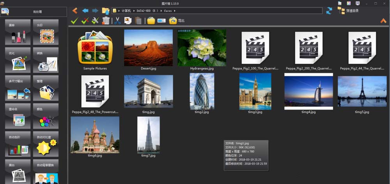Viewport: 390px width, 184px height.
Task: Select the timg3.jpg Big Ben thumbnail
Action: (255, 91)
